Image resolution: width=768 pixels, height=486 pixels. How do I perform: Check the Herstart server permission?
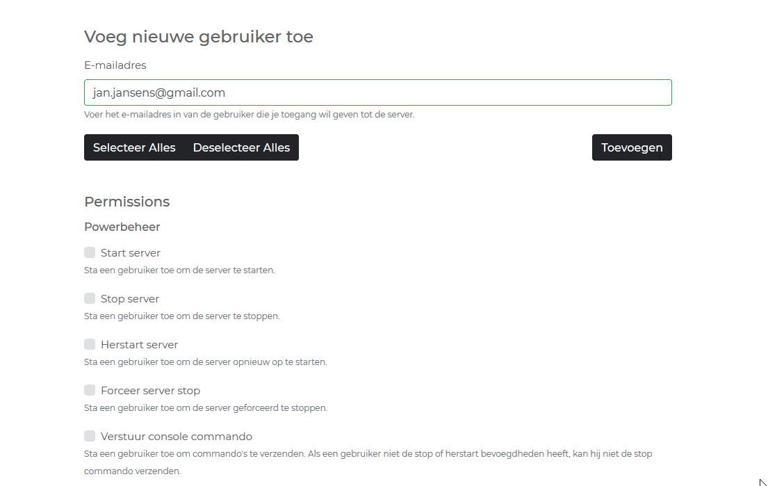coord(90,344)
